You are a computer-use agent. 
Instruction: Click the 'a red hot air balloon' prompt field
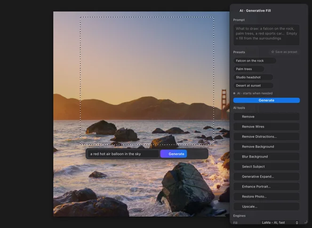123,154
